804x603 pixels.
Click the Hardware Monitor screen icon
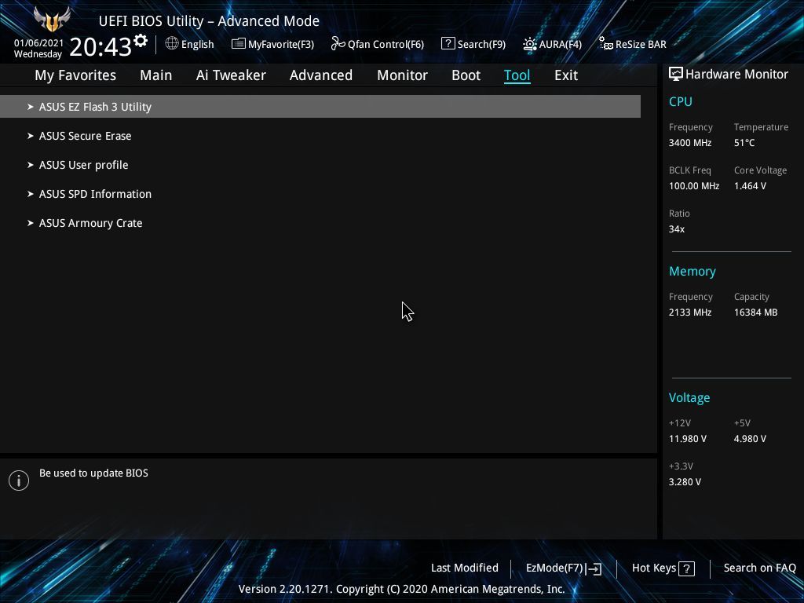coord(676,74)
